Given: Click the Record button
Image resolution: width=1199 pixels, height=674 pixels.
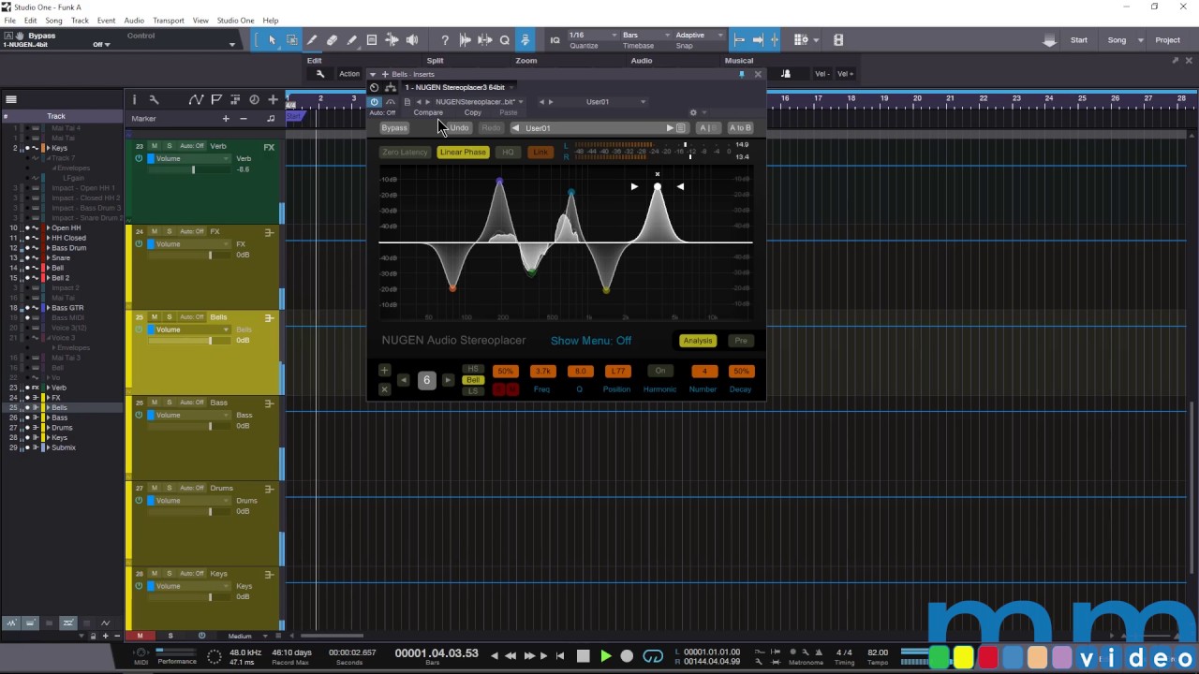Looking at the screenshot, I should pos(628,656).
